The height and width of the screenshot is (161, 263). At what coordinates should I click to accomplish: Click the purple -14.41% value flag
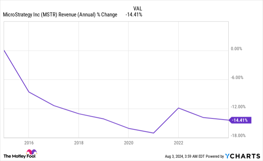point(240,120)
